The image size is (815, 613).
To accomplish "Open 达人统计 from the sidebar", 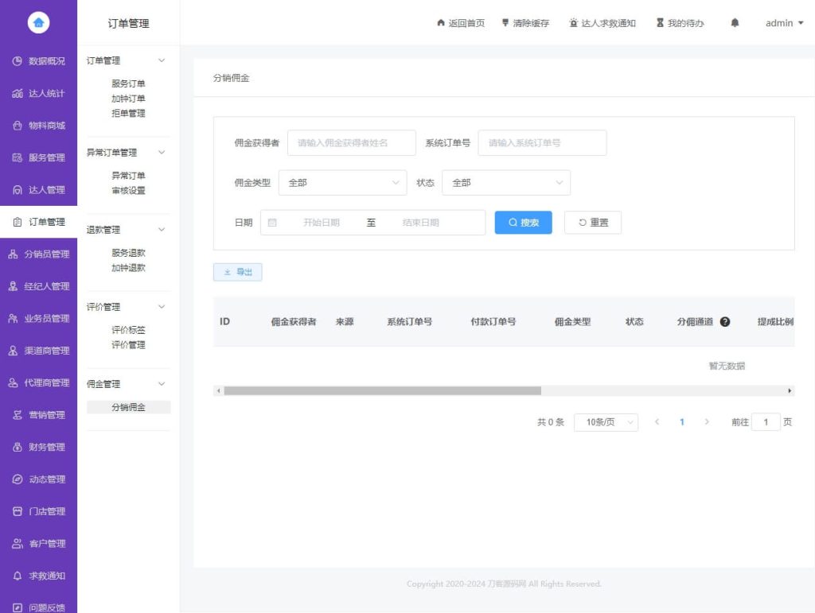I will coord(38,94).
